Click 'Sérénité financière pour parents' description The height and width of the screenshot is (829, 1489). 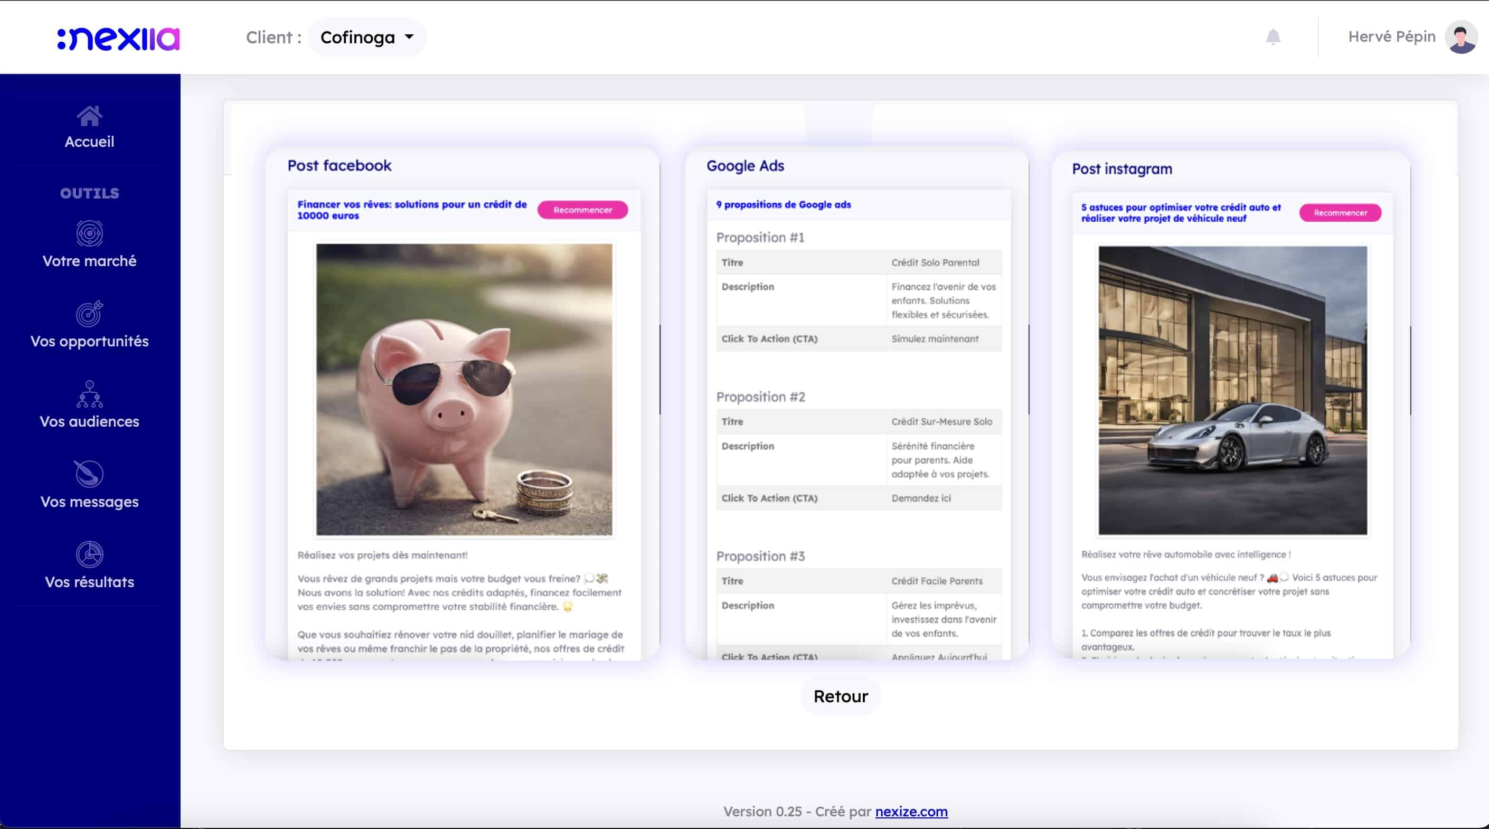(x=944, y=460)
